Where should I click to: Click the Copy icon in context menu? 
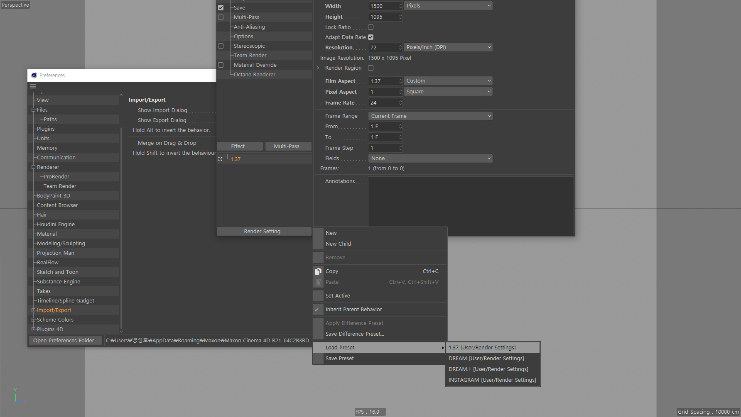click(x=318, y=271)
